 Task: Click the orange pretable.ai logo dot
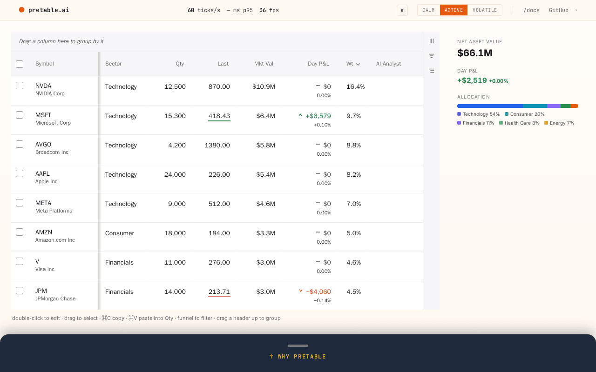tap(21, 10)
